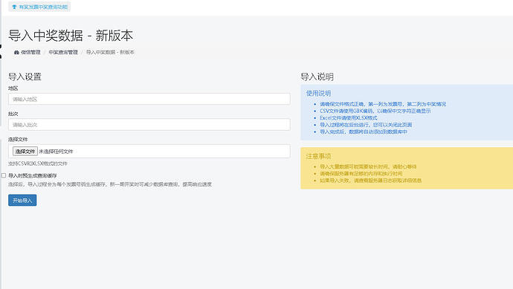Viewport: 513px width, 289px height.
Task: Click the CSV文件 GBK encoding instruction line
Action: tap(375, 111)
